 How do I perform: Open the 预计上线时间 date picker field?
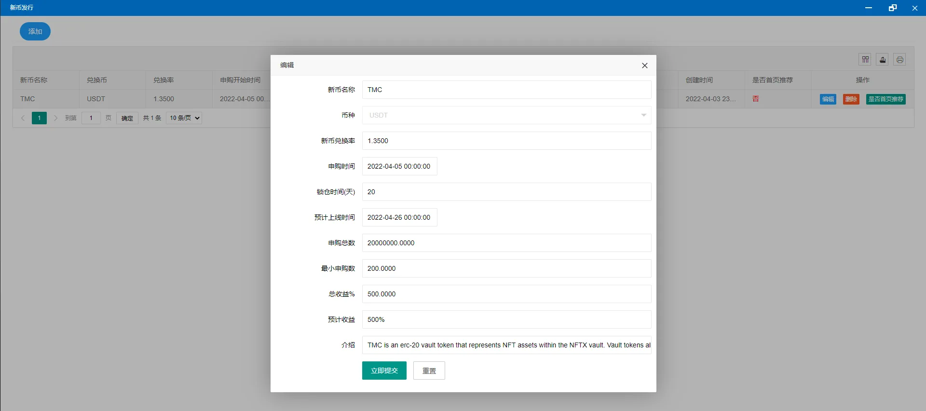tap(399, 217)
